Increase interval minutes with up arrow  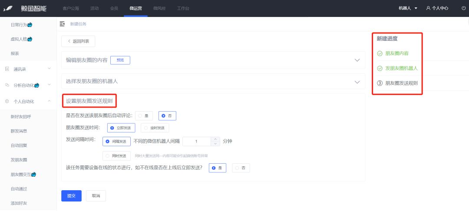click(x=215, y=139)
